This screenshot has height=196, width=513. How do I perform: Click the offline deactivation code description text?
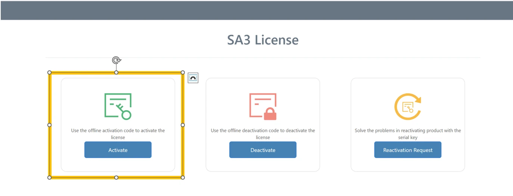pos(263,134)
